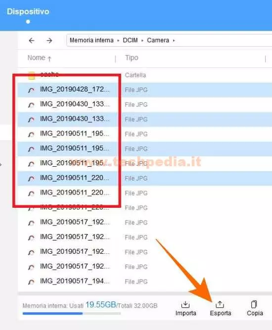The height and width of the screenshot is (330, 272).
Task: Click the Copia copy icon
Action: point(254,304)
